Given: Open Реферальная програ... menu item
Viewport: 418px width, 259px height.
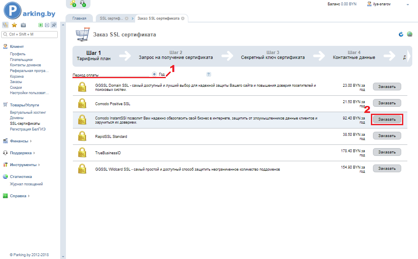Looking at the screenshot, I should click(x=29, y=71).
